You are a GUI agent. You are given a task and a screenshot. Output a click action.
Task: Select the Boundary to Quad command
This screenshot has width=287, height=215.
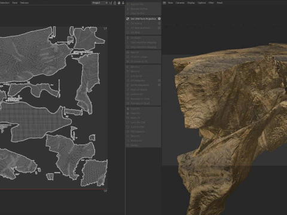(x=143, y=103)
